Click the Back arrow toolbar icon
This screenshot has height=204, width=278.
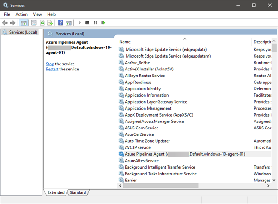click(5, 23)
